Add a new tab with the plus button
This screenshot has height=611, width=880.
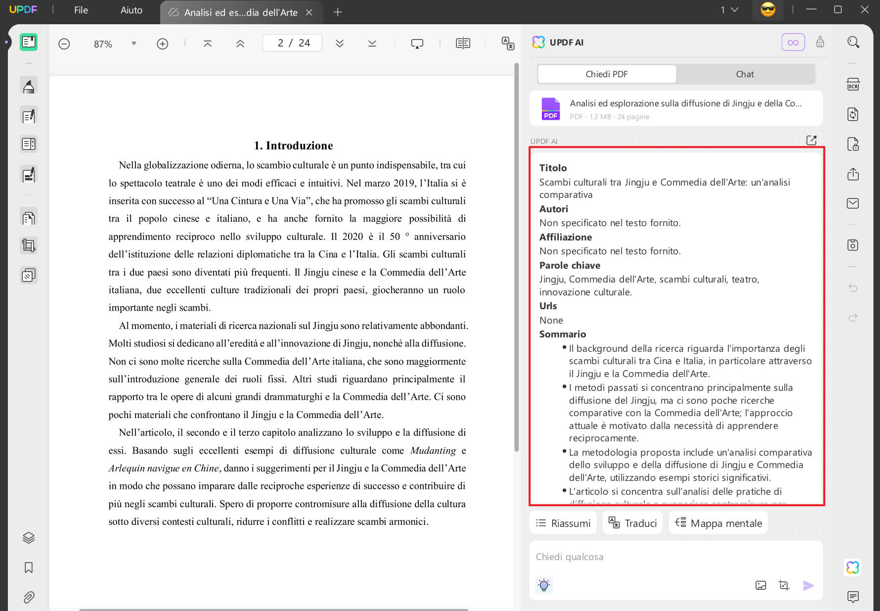coord(338,12)
